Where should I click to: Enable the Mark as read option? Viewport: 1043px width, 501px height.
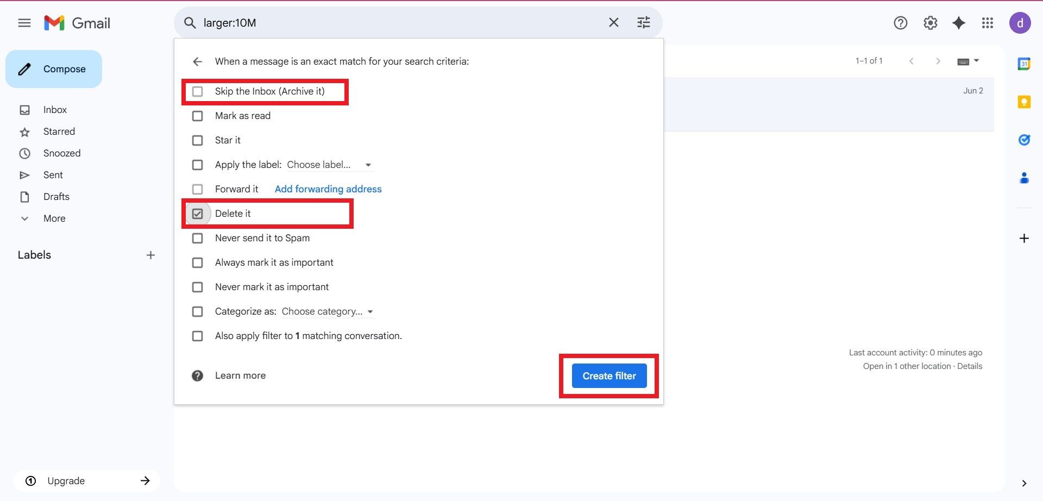198,116
